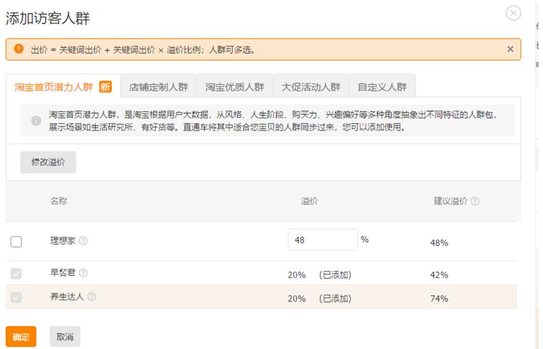Click (已添加) label in 早餐君 row

coord(335,275)
